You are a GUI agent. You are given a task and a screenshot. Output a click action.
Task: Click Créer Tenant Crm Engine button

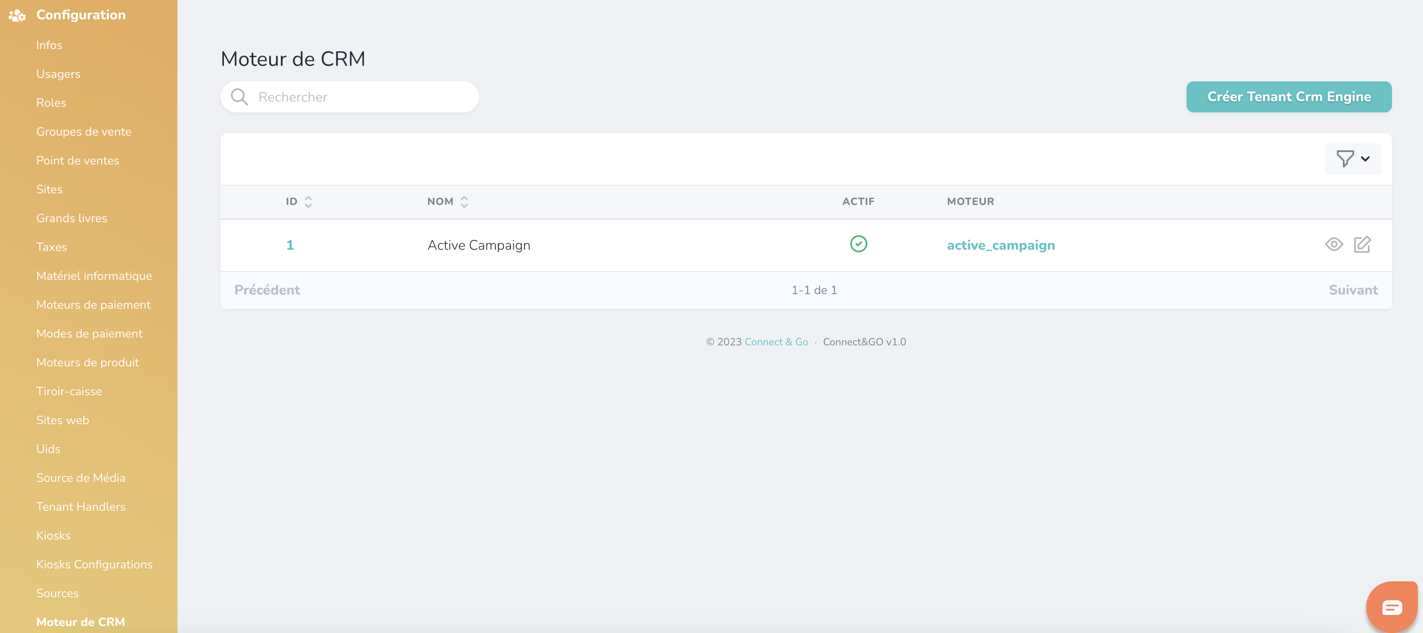click(x=1288, y=96)
